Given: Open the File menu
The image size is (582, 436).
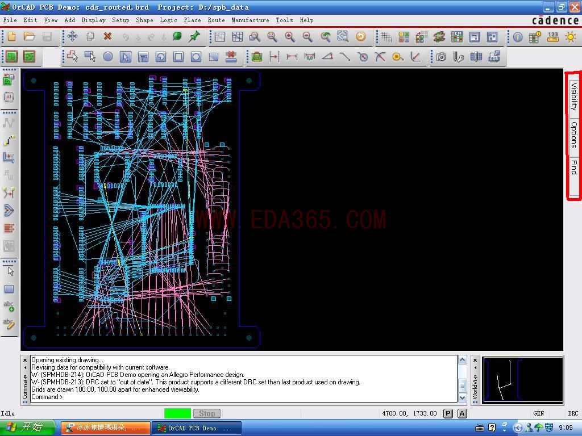Looking at the screenshot, I should pos(10,20).
